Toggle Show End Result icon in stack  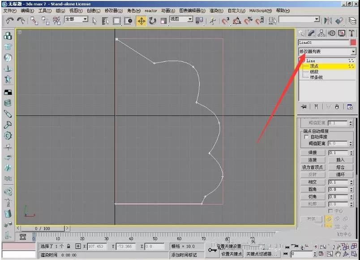click(317, 107)
